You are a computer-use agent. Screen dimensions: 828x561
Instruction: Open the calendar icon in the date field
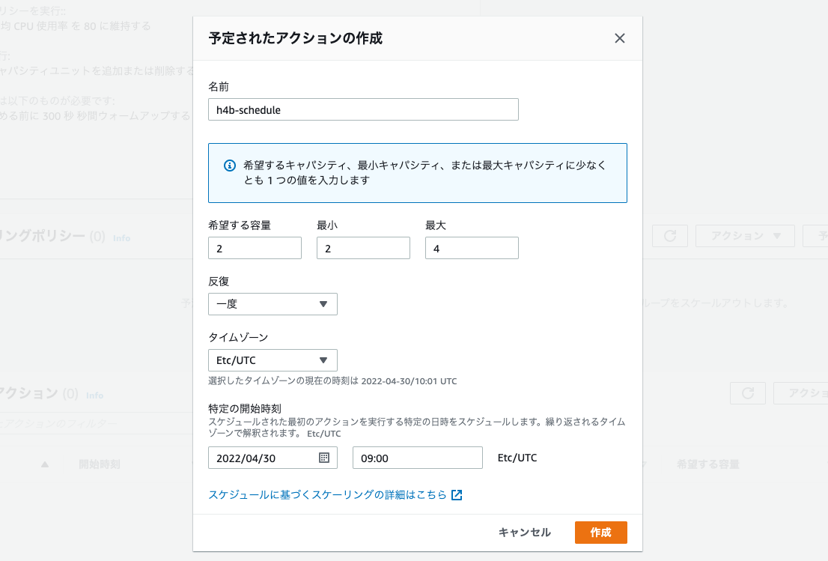point(324,458)
